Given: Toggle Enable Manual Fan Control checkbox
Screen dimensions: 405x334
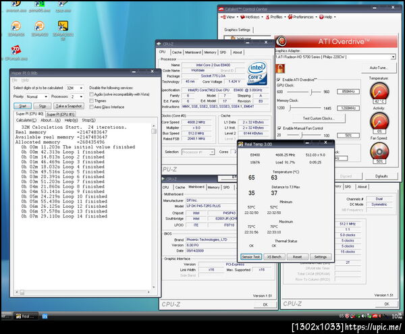Looking at the screenshot, I should click(x=281, y=128).
